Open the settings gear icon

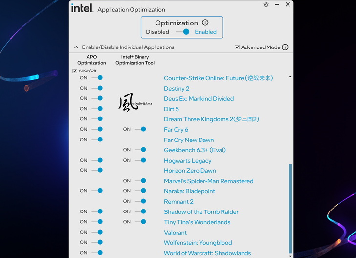click(x=266, y=4)
